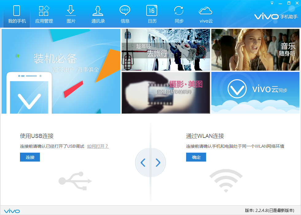
Task: Click the USB connector graphic
Action: 75,181
